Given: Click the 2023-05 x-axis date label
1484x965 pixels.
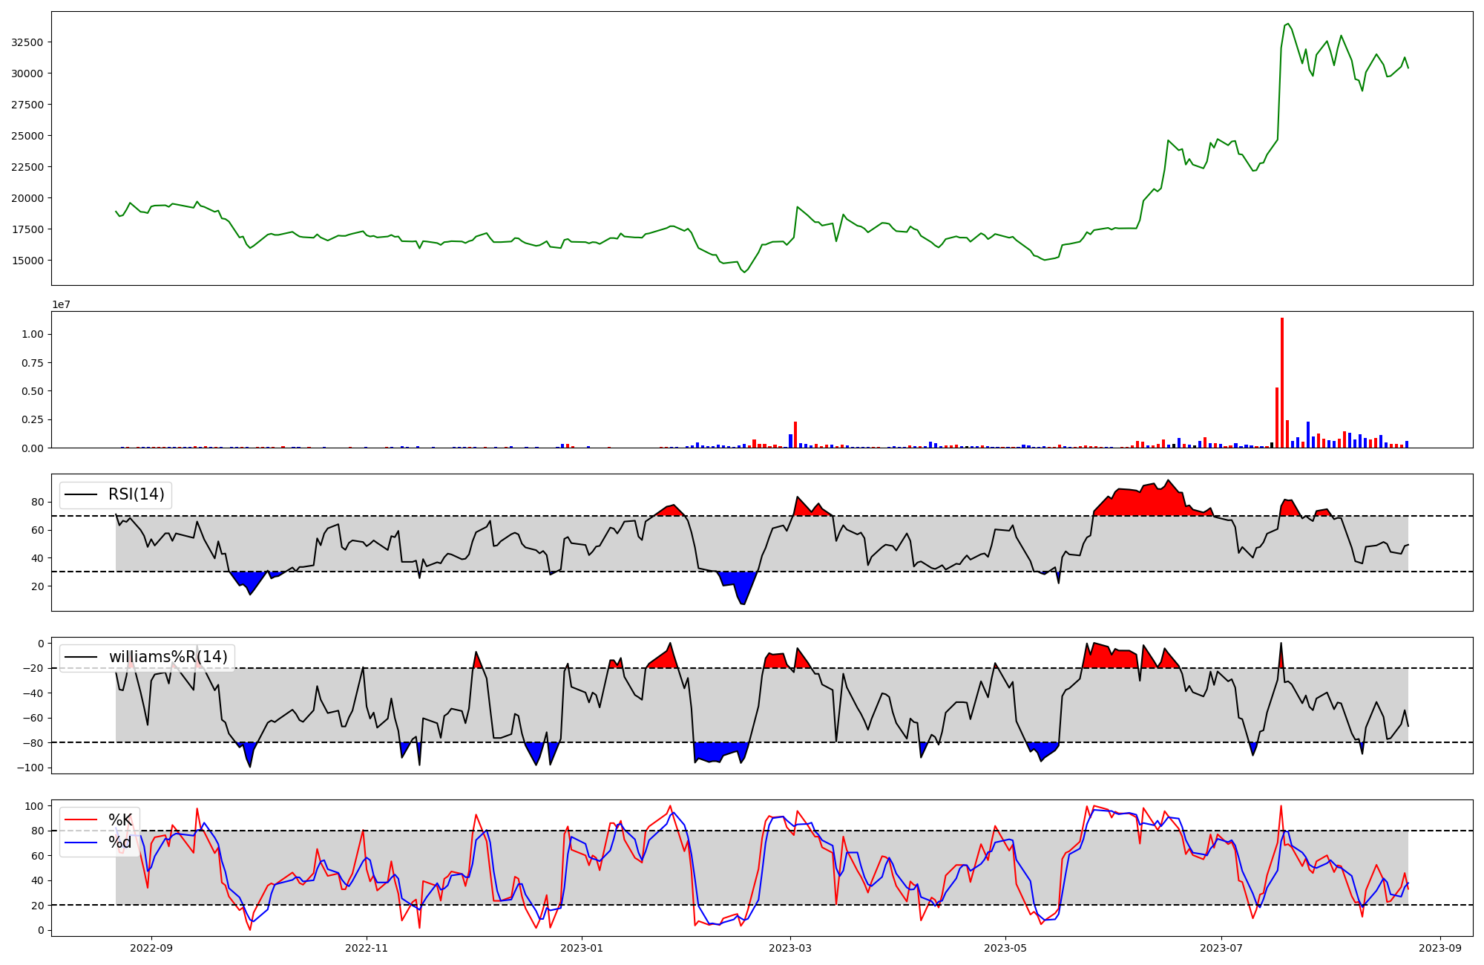Looking at the screenshot, I should [x=1005, y=948].
